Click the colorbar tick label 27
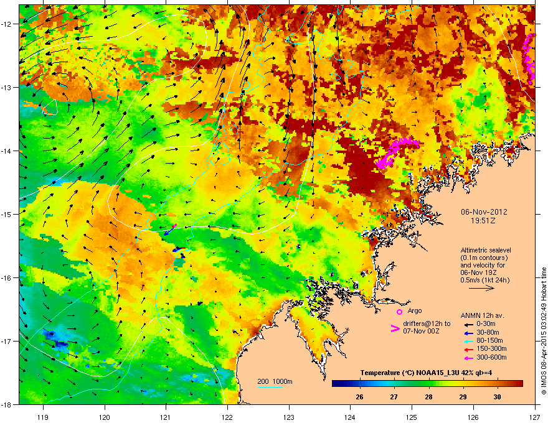 394,397
